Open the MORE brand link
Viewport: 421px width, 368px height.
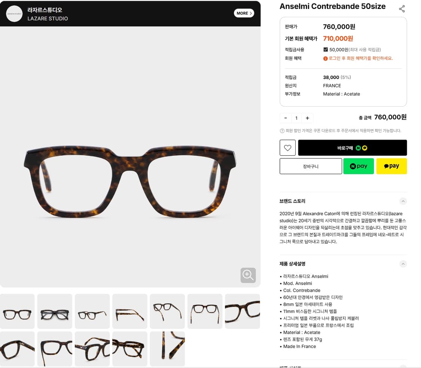(244, 13)
